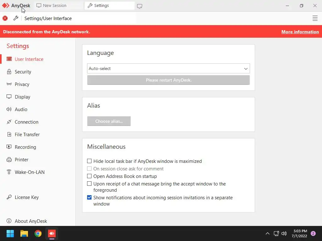Click the License Key key icon

pyautogui.click(x=9, y=197)
